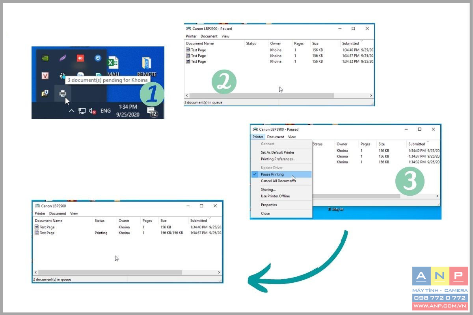Screen dimensions: 473x315
Task: Expand hidden tray icons with the chevron arrow
Action: [71, 111]
